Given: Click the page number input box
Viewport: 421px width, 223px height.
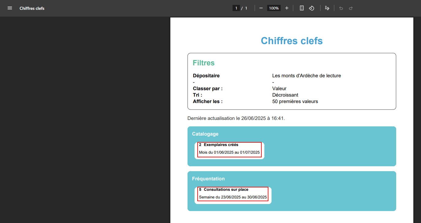Looking at the screenshot, I should [236, 8].
